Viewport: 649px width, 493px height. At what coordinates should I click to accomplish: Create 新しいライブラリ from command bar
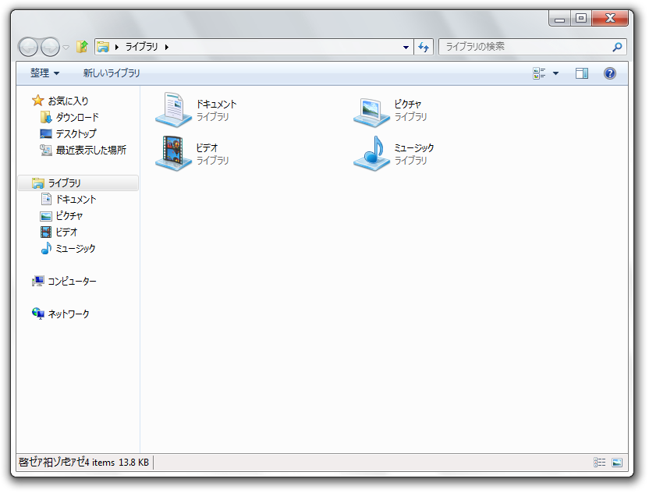tap(112, 73)
